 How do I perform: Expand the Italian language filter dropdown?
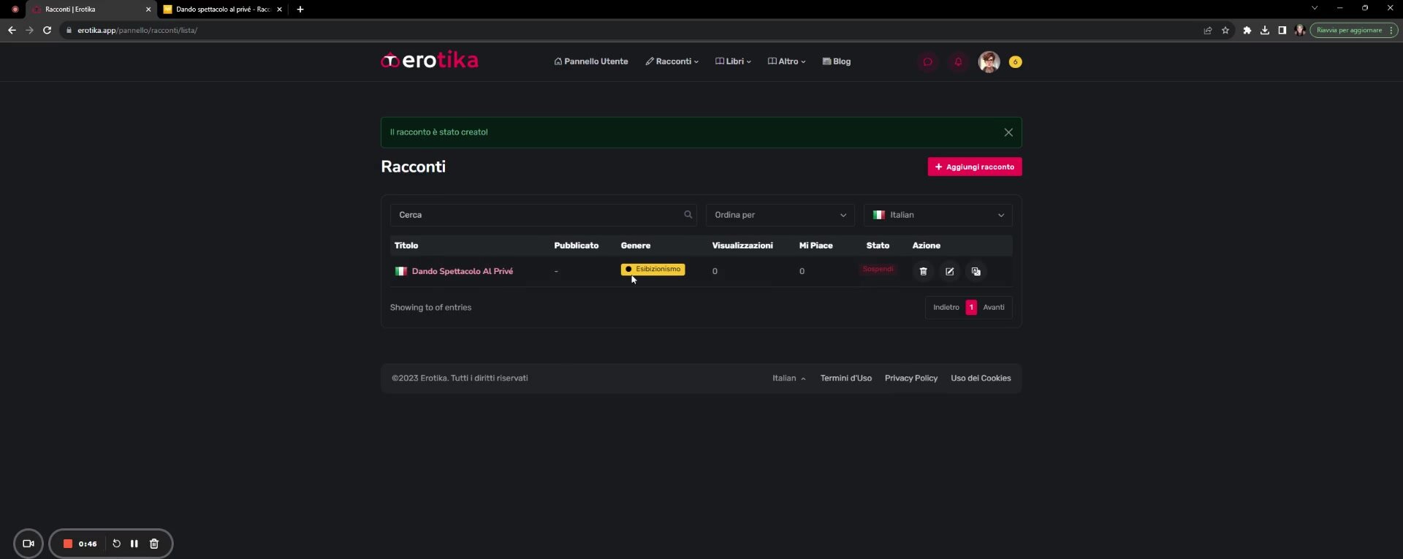pos(938,215)
